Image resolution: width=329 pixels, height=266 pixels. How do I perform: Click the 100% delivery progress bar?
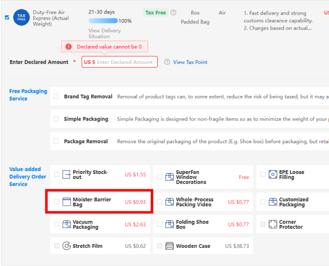click(103, 21)
